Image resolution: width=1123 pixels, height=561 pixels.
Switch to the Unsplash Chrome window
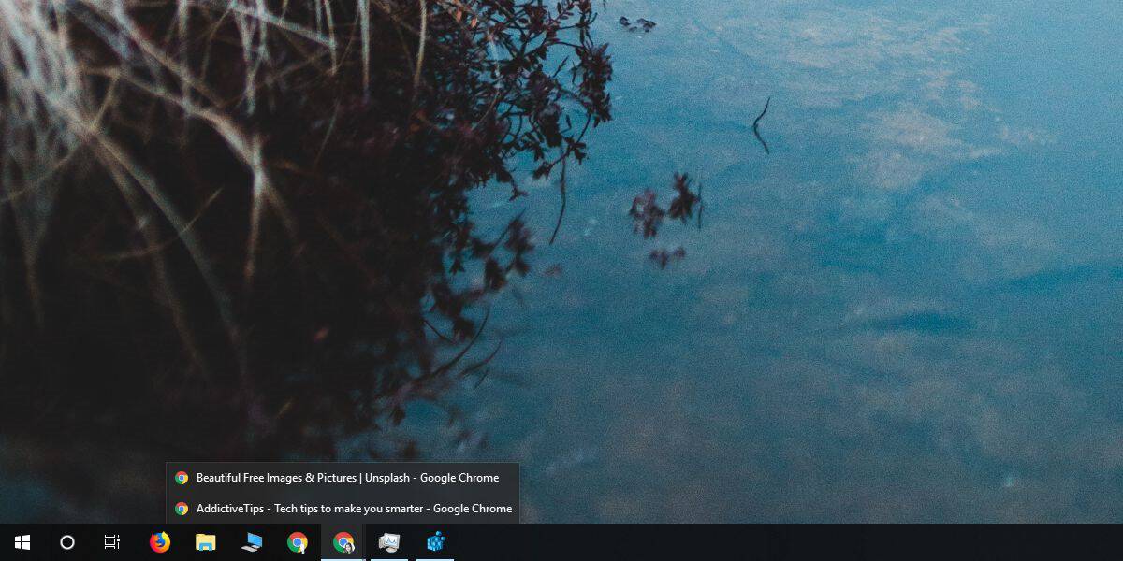pos(343,478)
